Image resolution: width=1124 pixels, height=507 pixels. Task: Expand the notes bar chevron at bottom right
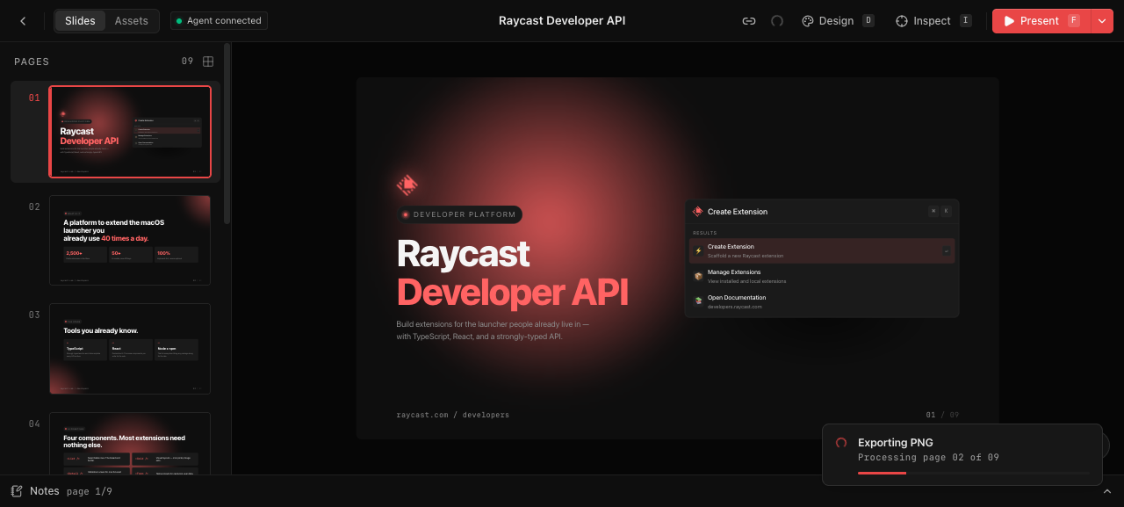[x=1107, y=491]
